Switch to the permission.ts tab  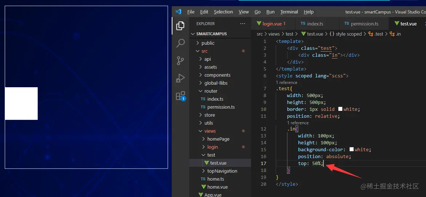(365, 24)
